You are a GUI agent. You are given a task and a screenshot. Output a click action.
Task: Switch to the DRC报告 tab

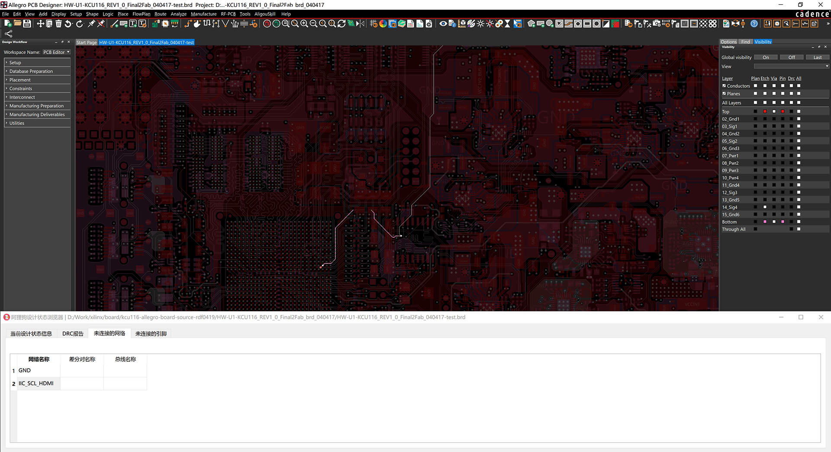73,334
